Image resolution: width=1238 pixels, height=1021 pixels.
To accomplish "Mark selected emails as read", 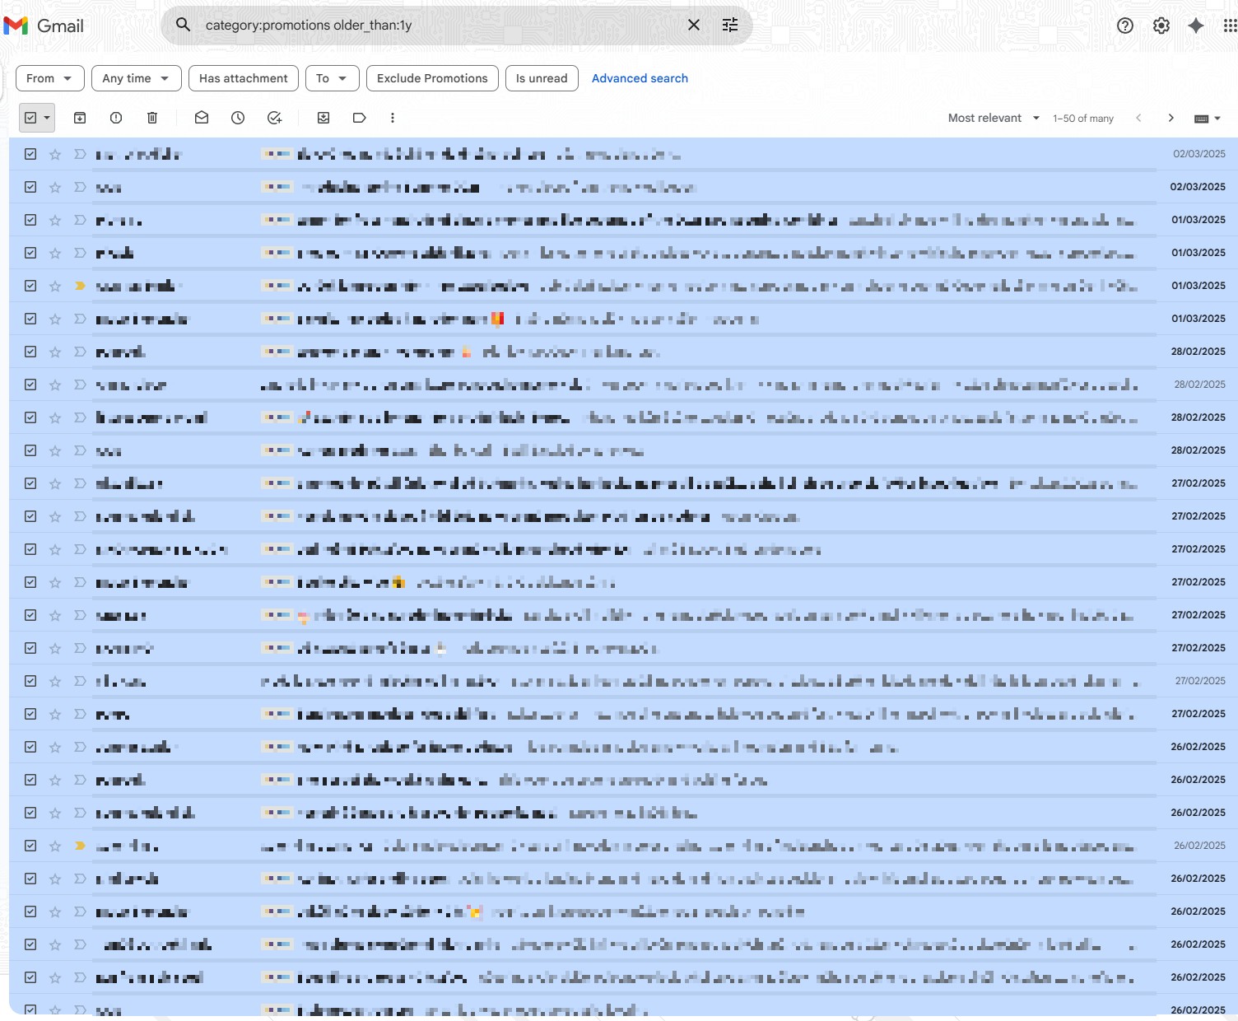I will 202,118.
